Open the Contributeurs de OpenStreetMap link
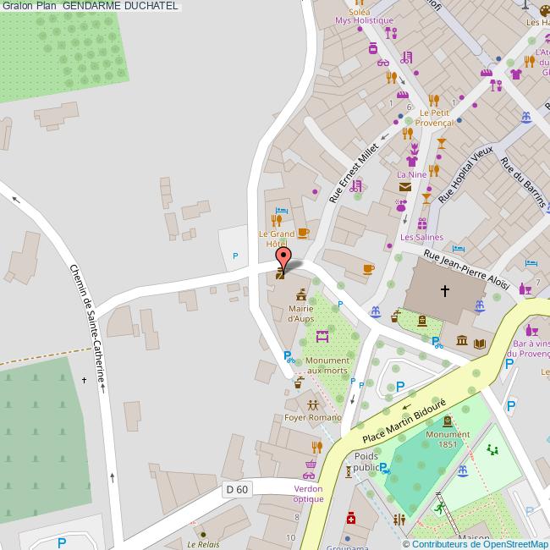The image size is (550, 550). 475,544
